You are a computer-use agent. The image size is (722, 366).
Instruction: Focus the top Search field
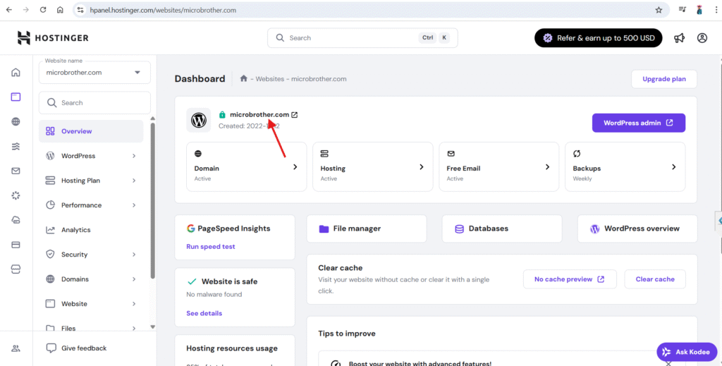353,38
